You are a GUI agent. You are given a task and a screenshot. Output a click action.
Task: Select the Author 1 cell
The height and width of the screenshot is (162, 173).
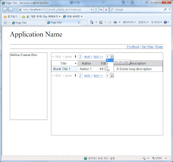[x=87, y=69]
